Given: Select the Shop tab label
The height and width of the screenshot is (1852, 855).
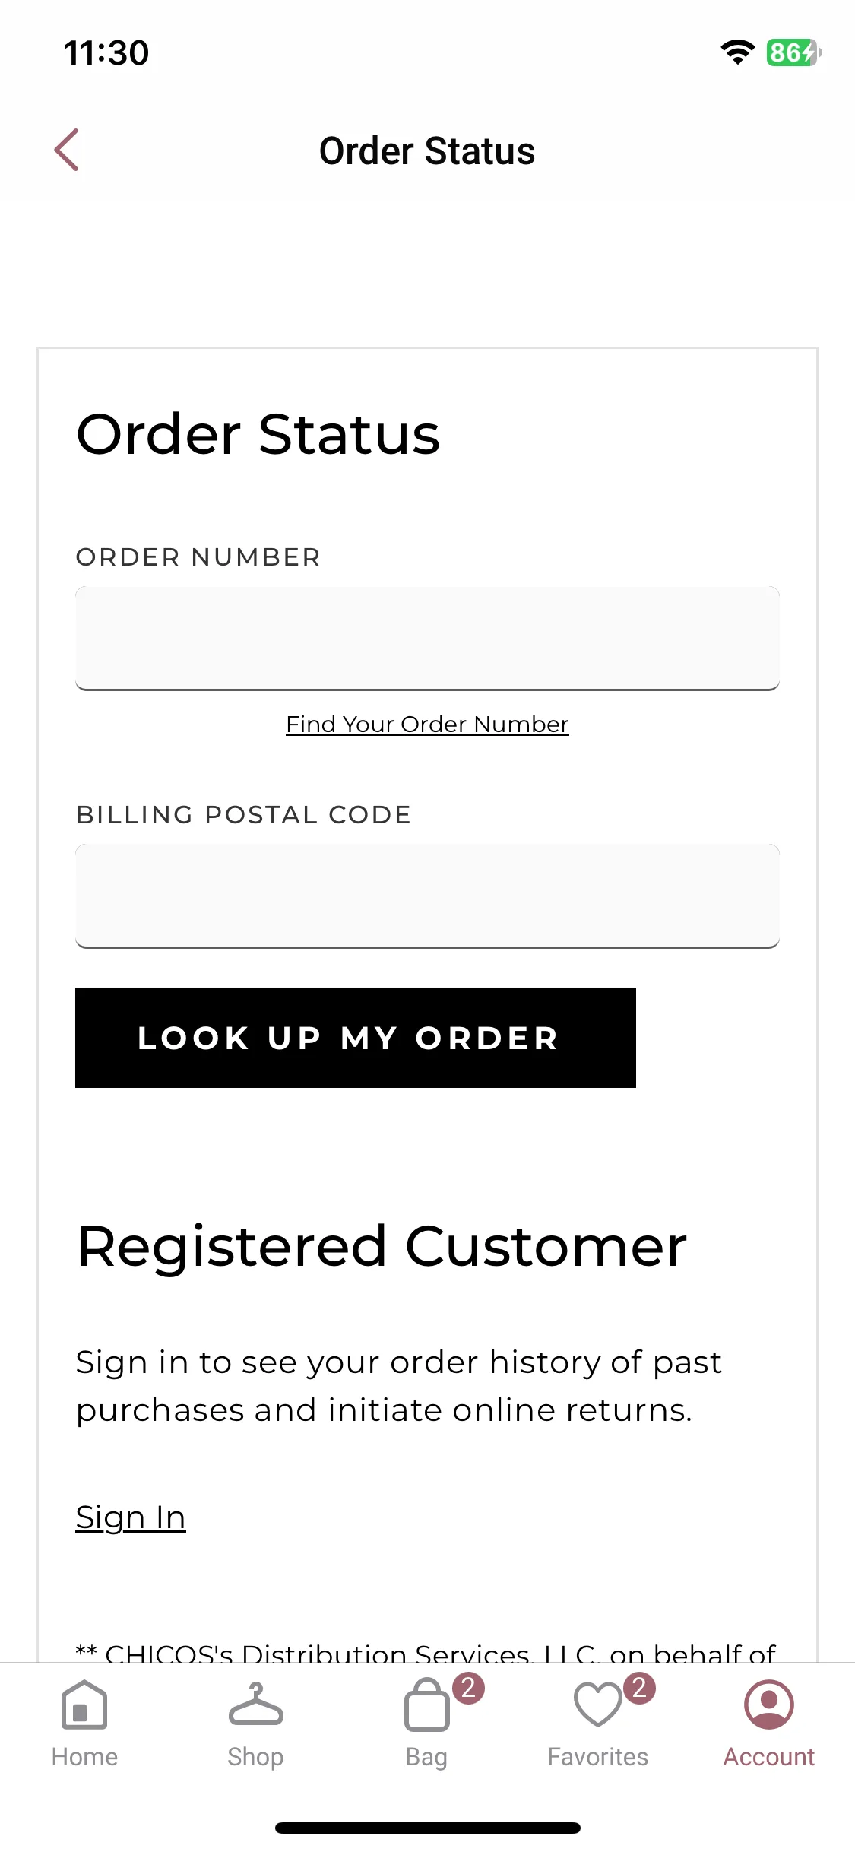Looking at the screenshot, I should 255,1757.
